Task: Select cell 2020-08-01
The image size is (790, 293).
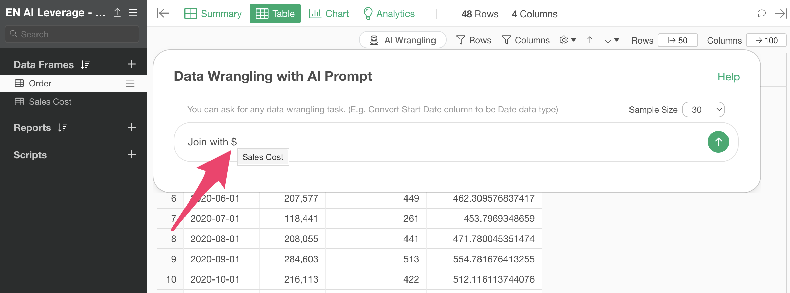Action: point(221,239)
